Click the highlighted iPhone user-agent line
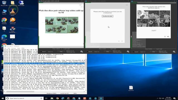178x100 pixels. pos(44,63)
